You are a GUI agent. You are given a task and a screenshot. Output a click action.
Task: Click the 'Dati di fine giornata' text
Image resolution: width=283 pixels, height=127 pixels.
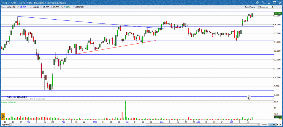(38, 99)
